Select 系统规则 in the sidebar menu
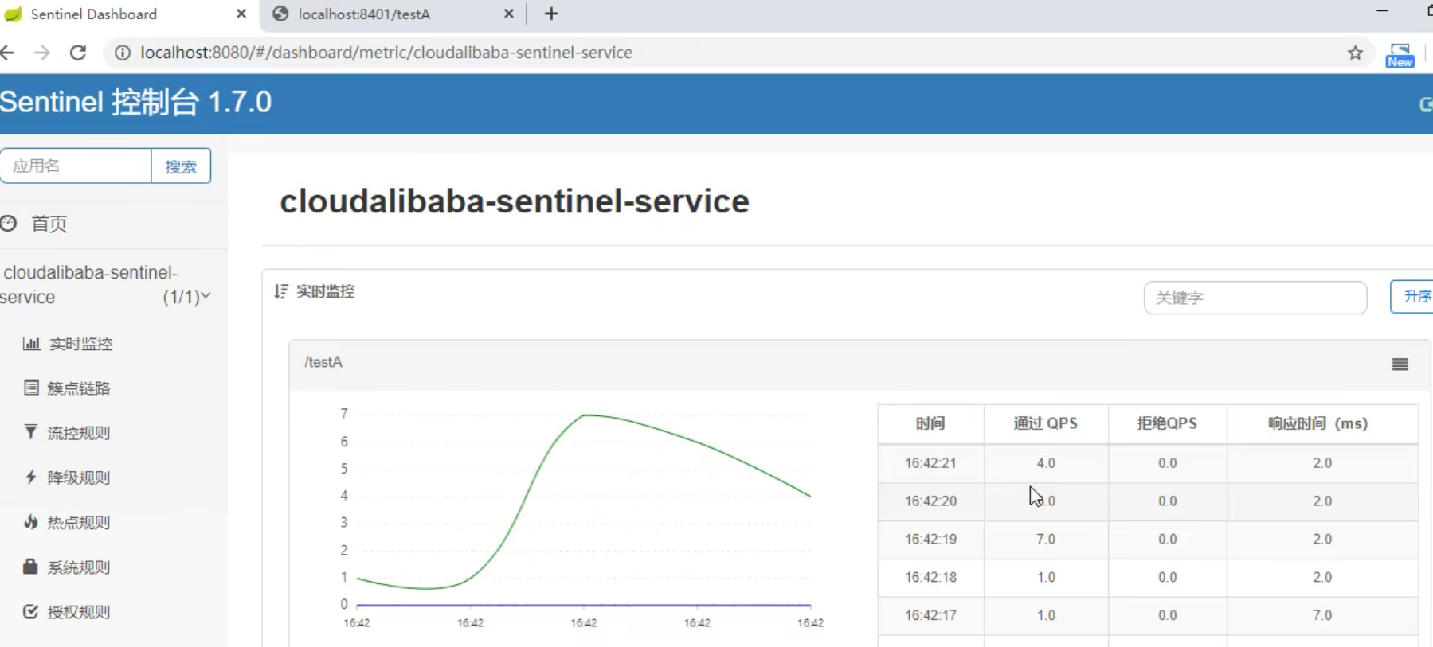The width and height of the screenshot is (1433, 647). click(x=78, y=567)
